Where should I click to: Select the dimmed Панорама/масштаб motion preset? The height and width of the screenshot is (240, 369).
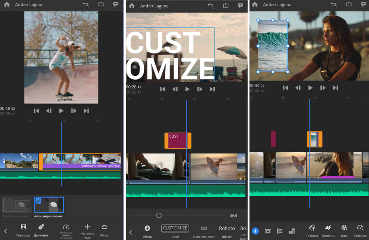tap(16, 205)
